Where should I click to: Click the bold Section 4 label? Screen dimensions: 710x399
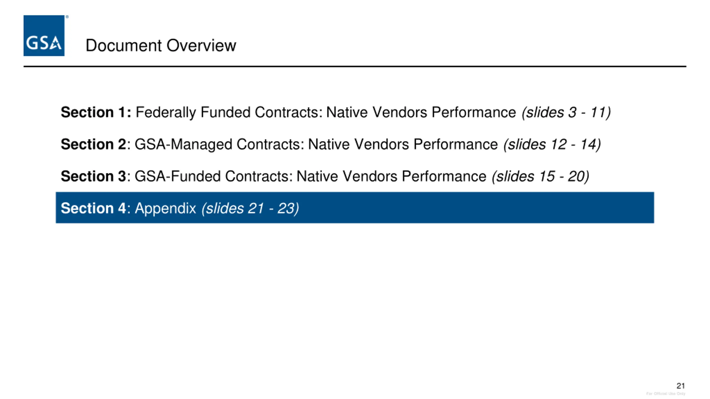(93, 208)
